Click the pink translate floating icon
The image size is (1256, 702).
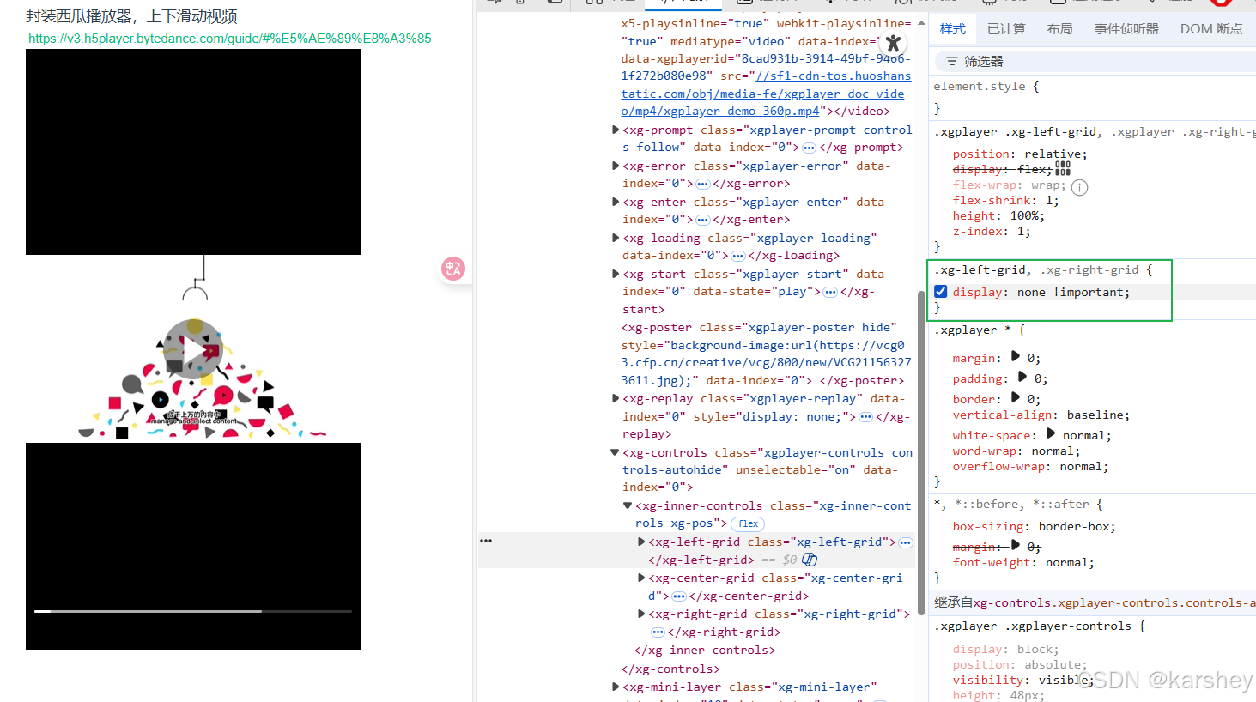pos(453,269)
